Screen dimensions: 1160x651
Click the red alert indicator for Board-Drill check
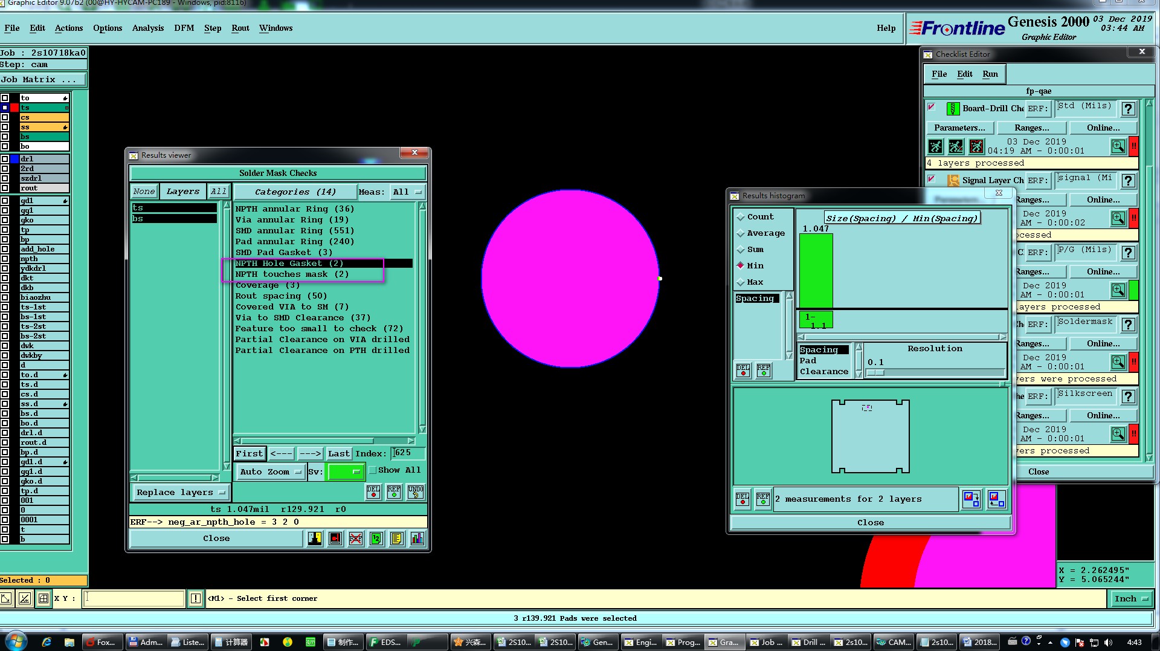point(1134,146)
